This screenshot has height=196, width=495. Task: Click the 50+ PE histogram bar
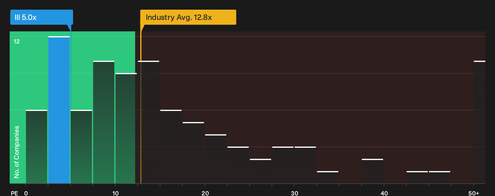pos(480,122)
